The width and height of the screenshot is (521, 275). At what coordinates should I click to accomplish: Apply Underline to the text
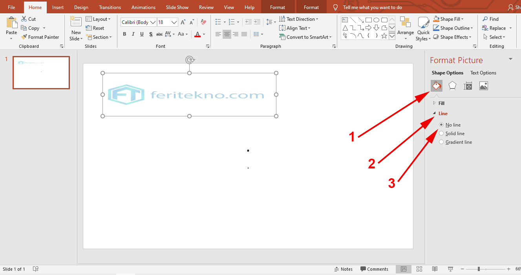point(142,34)
